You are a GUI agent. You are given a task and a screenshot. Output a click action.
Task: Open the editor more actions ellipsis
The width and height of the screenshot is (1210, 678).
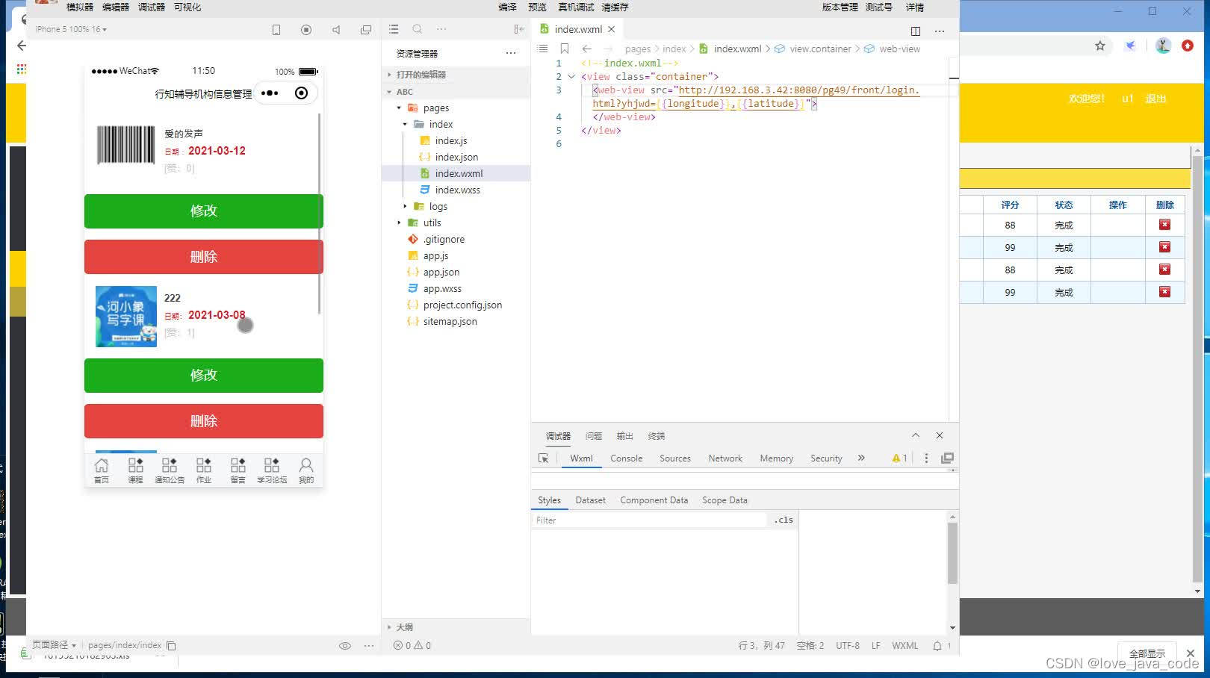[x=940, y=31]
